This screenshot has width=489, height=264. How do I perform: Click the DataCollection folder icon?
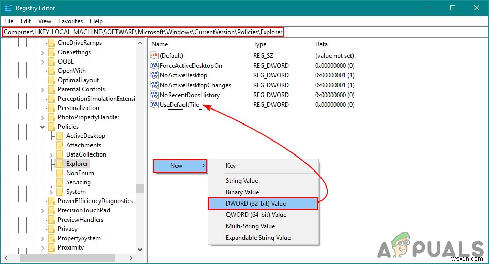(59, 154)
